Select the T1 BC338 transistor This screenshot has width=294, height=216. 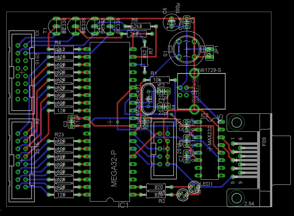click(56, 26)
